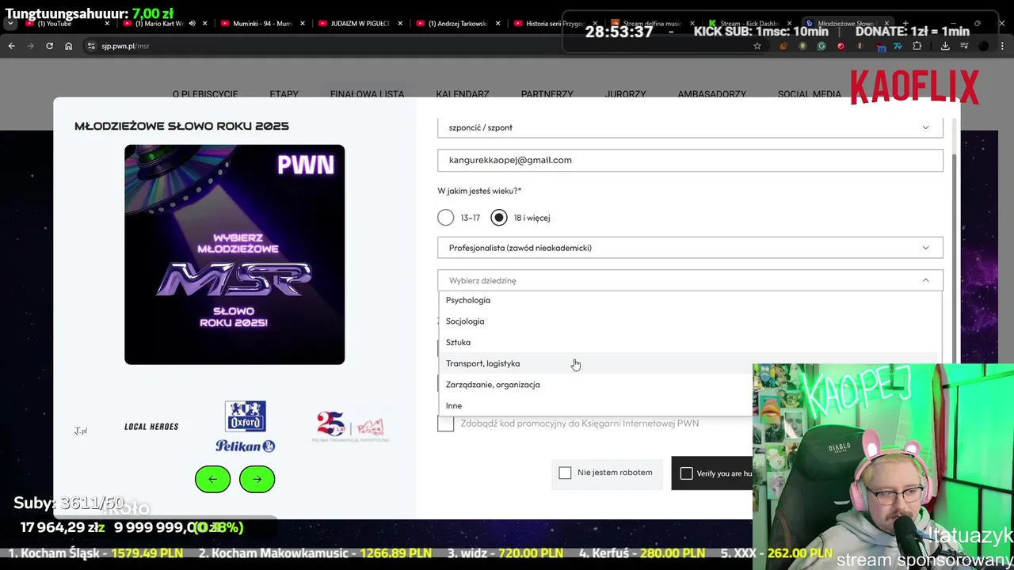Click the 25 lat anniversary sponsor logo

352,427
